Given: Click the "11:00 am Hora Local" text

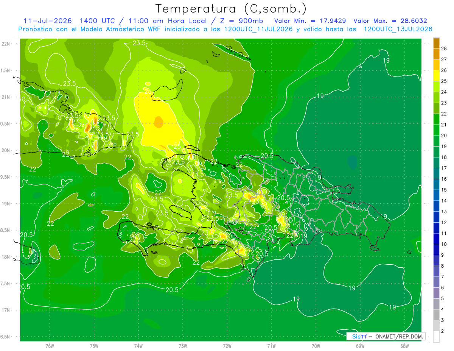Looking at the screenshot, I should pyautogui.click(x=166, y=21).
